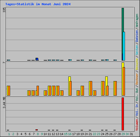The width and height of the screenshot is (140, 137).
Task: Click the 'Rechner' legend label
Action: [x=137, y=79]
